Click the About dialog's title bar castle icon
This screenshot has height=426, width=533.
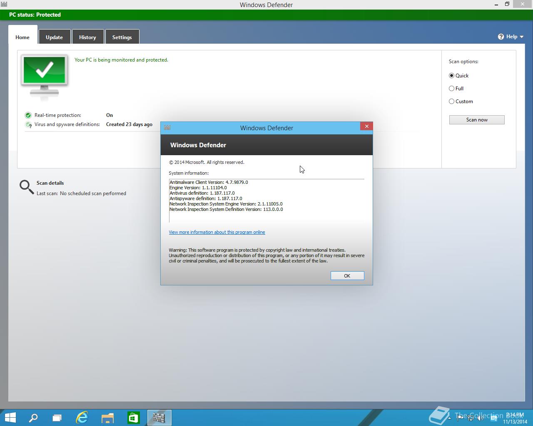point(167,128)
